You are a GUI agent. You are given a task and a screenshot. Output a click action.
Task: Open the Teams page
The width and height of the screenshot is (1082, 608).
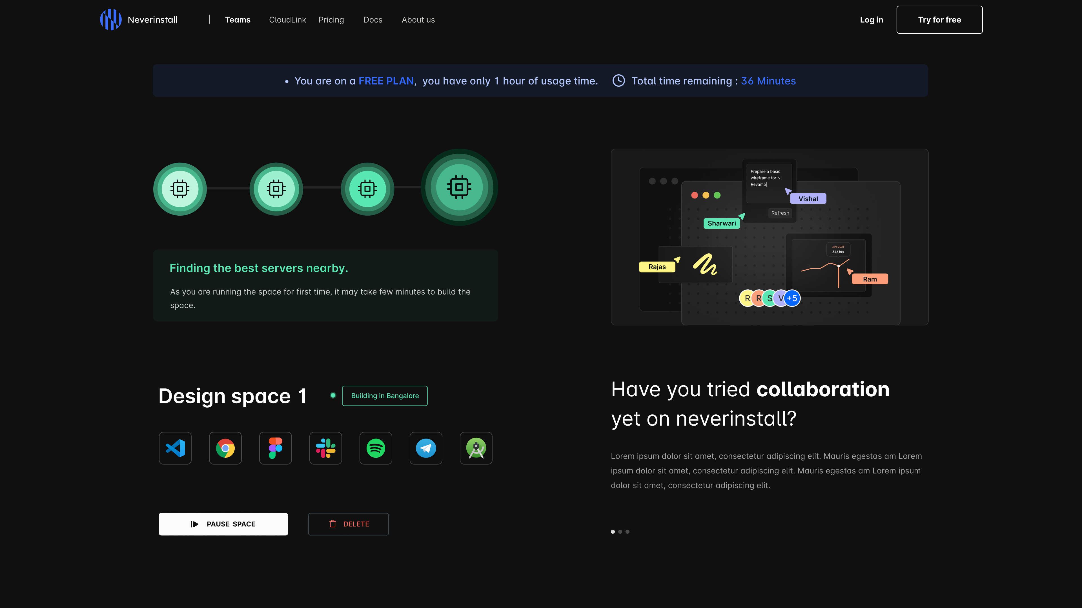(238, 19)
